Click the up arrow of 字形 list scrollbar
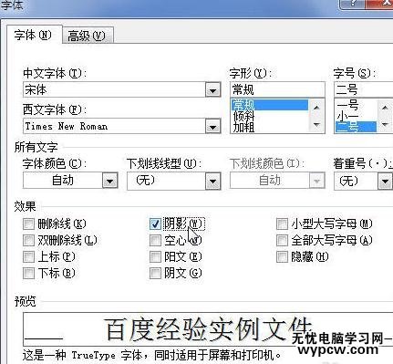The width and height of the screenshot is (393, 364). (x=316, y=108)
